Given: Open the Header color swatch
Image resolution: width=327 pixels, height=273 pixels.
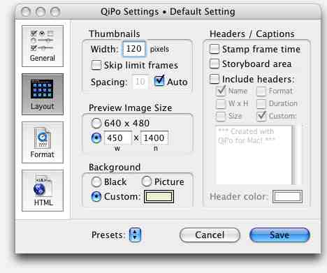Looking at the screenshot, I should pos(287,197).
